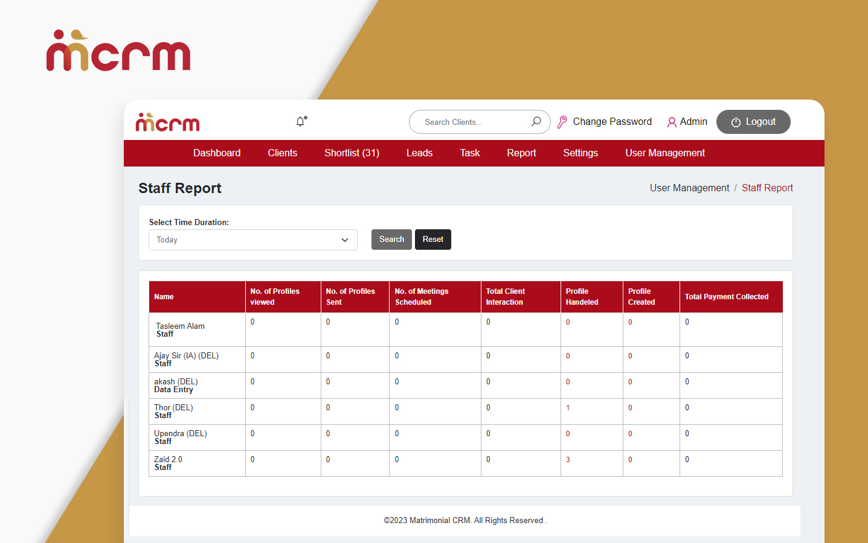Click the Admin user profile icon
868x543 pixels.
pyautogui.click(x=672, y=122)
